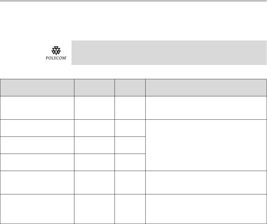Click first body row's second-column cell
The image size is (267, 224).
coord(94,108)
